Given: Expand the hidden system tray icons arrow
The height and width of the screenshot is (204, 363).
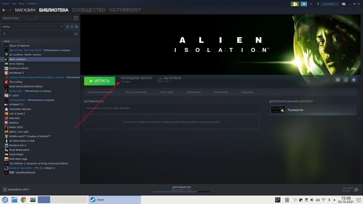Looking at the screenshot, I should click(334, 200).
